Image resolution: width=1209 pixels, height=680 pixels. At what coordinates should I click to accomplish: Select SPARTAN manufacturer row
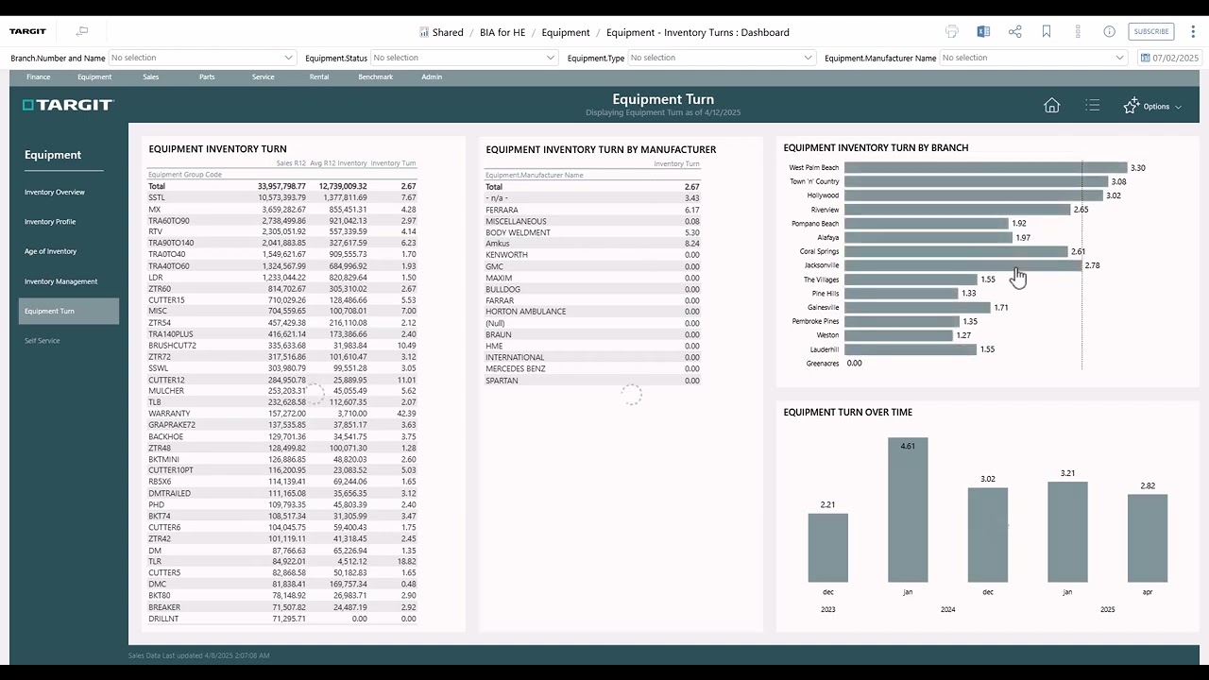592,381
